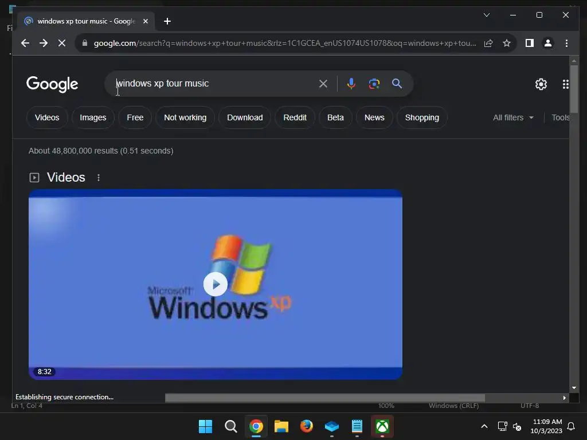Open taskbar Search
Screen dimensions: 587x440
230,426
